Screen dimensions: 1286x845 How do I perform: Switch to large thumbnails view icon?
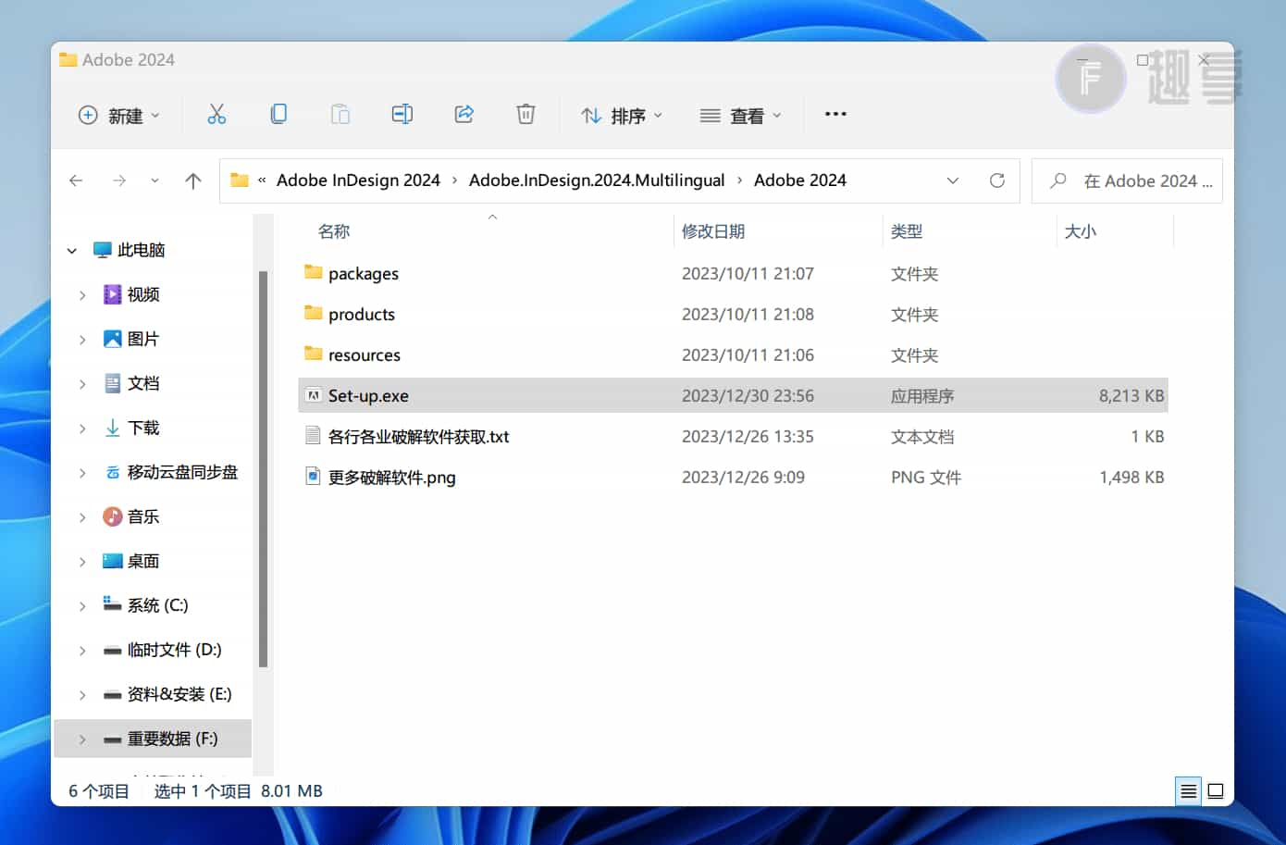pyautogui.click(x=1216, y=791)
